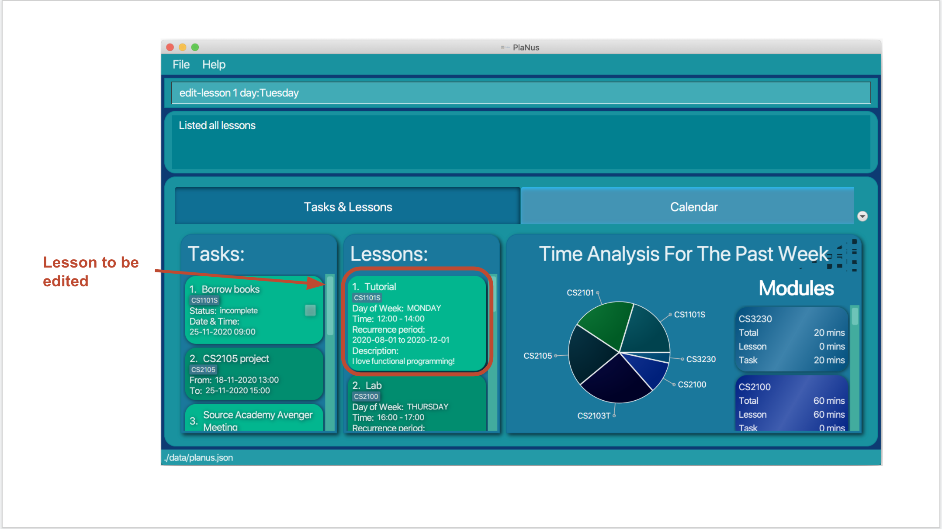This screenshot has height=529, width=942.
Task: Select the Borrow books task card title
Action: (230, 289)
